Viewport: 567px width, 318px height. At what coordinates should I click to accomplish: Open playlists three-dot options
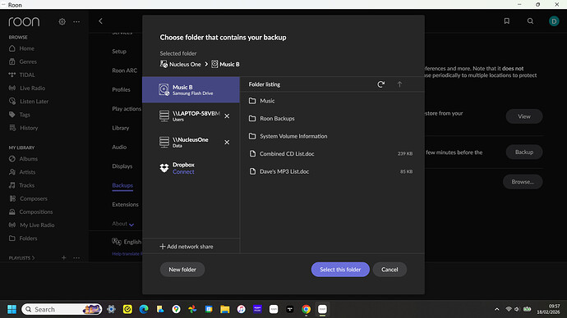pyautogui.click(x=76, y=258)
